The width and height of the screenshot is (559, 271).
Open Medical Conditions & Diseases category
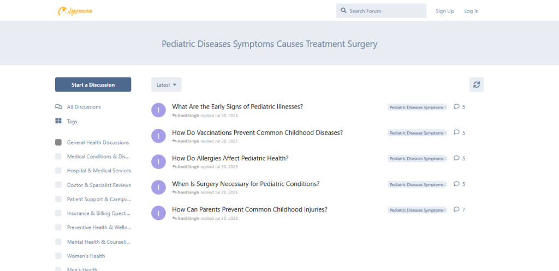(x=98, y=156)
